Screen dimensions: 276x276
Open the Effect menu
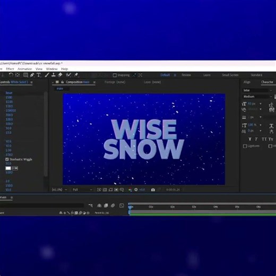click(10, 69)
